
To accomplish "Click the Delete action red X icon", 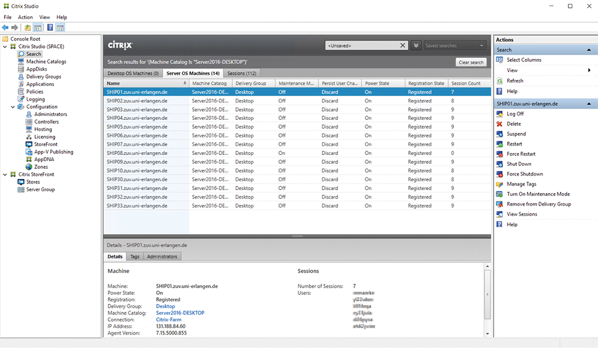I will 500,124.
